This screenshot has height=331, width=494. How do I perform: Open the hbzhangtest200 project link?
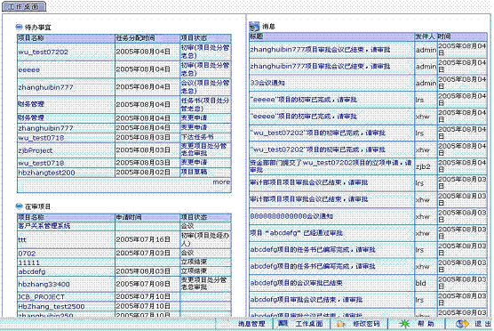click(x=46, y=173)
